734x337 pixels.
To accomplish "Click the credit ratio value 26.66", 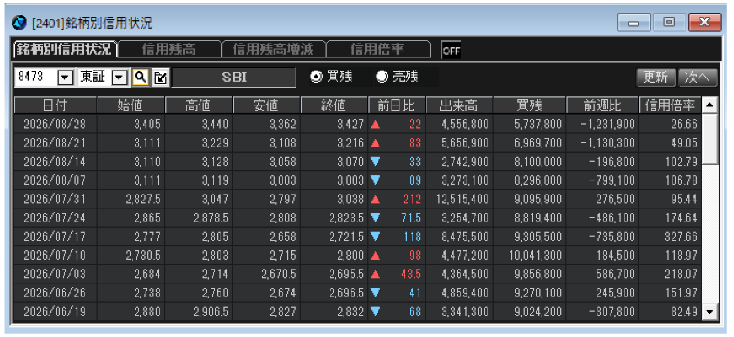I will (x=684, y=124).
